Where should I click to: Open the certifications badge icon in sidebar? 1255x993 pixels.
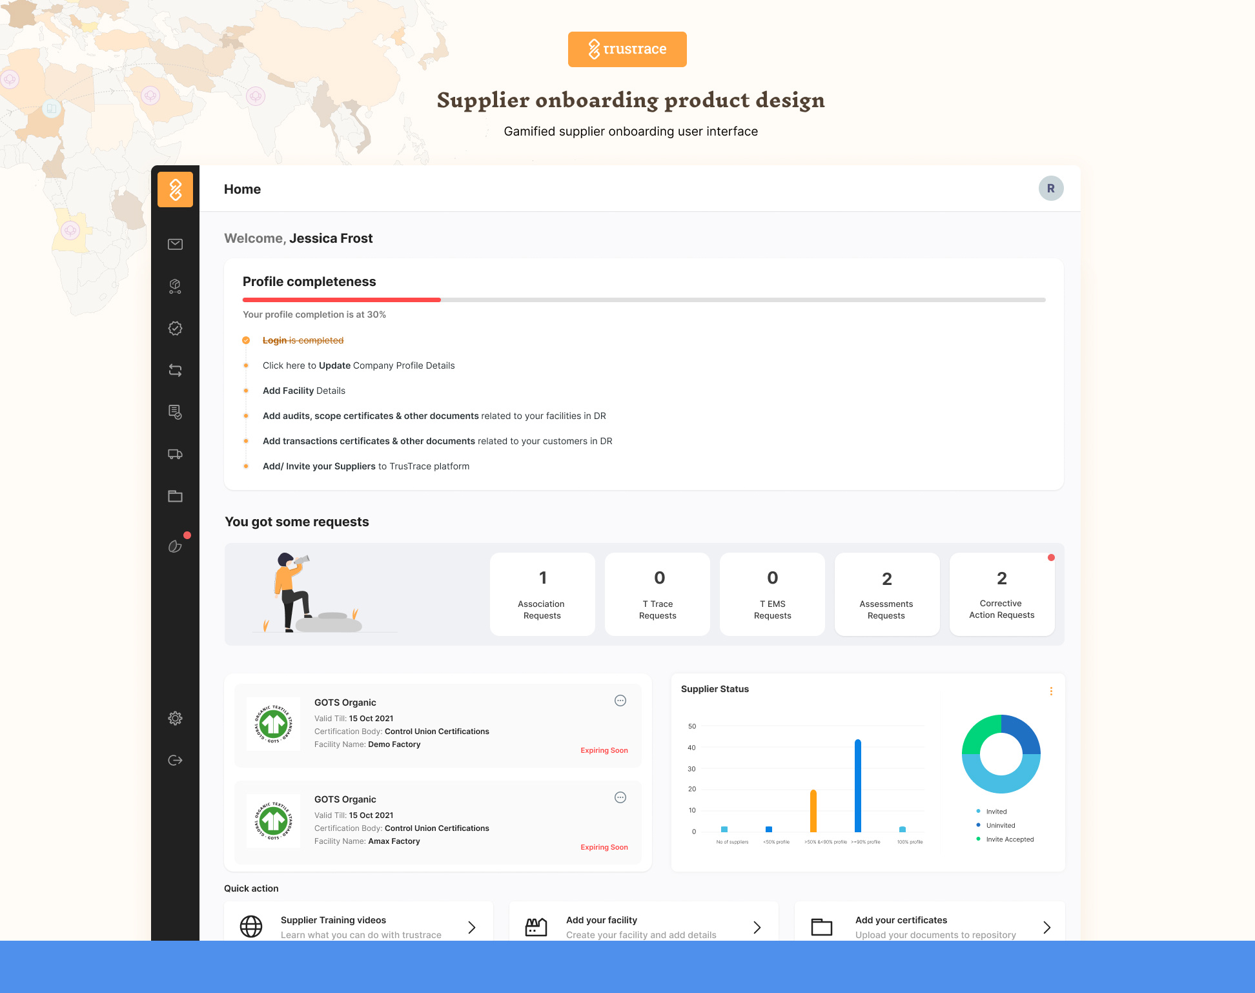175,328
